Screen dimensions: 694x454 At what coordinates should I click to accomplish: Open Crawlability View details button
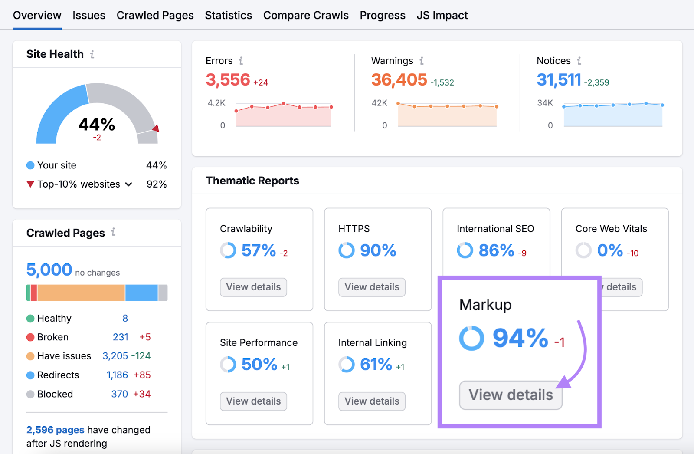[253, 287]
